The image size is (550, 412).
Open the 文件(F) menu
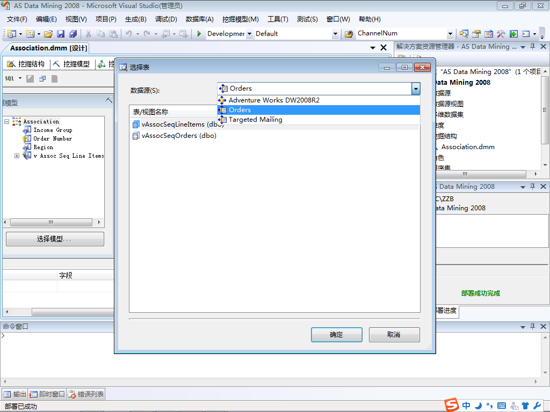click(17, 19)
